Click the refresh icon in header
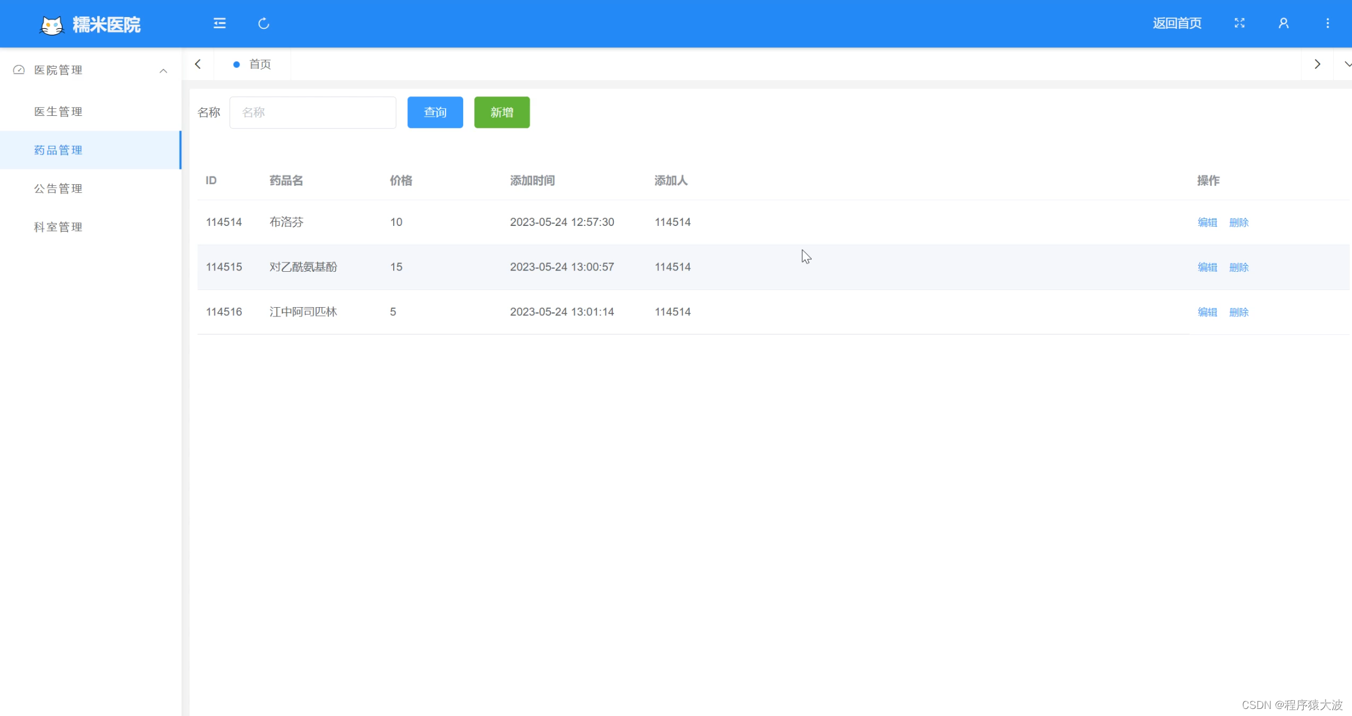This screenshot has height=716, width=1352. [x=264, y=24]
